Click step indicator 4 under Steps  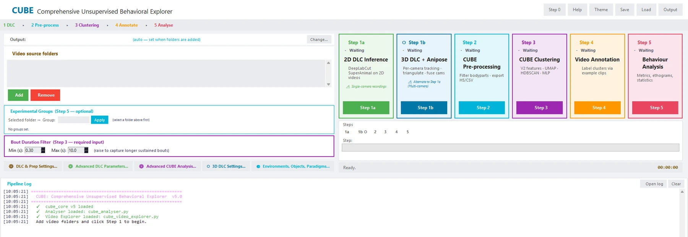(396, 132)
